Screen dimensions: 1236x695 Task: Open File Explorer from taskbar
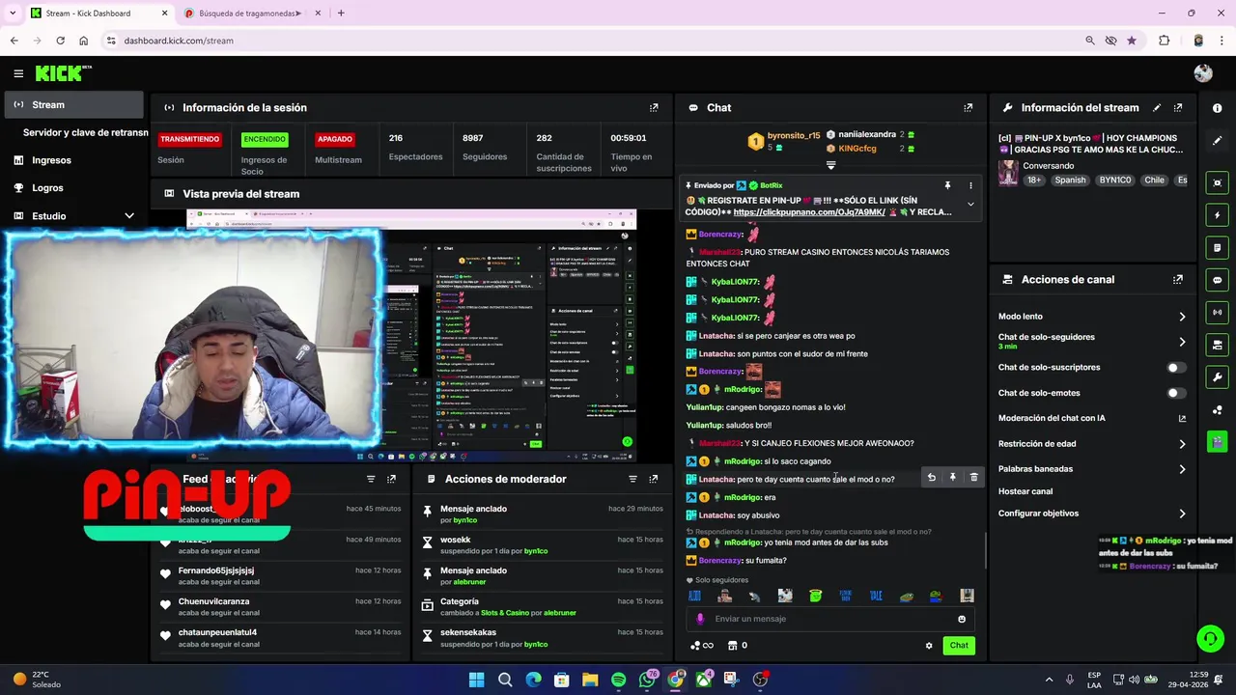pyautogui.click(x=590, y=680)
